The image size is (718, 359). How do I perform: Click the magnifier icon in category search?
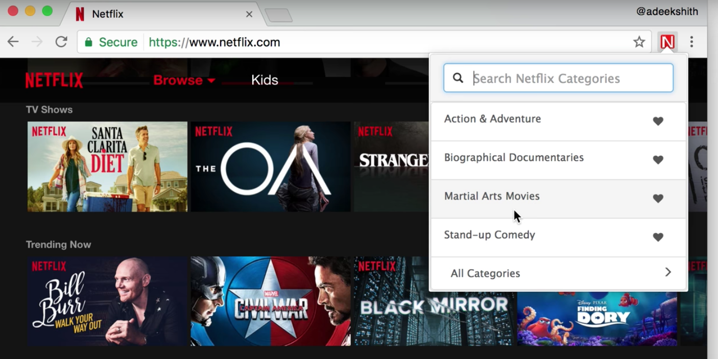coord(458,78)
